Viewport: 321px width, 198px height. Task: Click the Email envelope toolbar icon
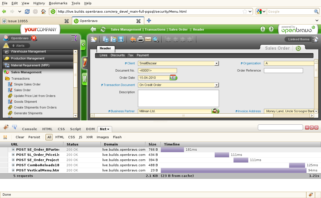148,40
